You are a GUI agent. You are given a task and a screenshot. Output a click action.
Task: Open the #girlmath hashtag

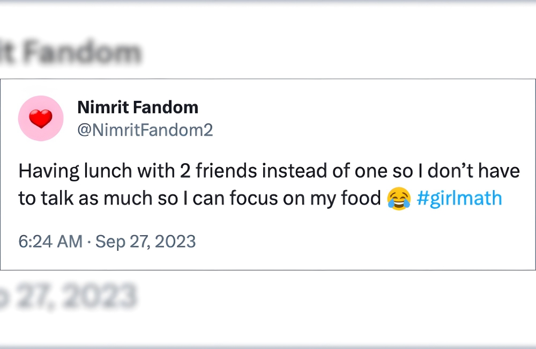point(459,199)
